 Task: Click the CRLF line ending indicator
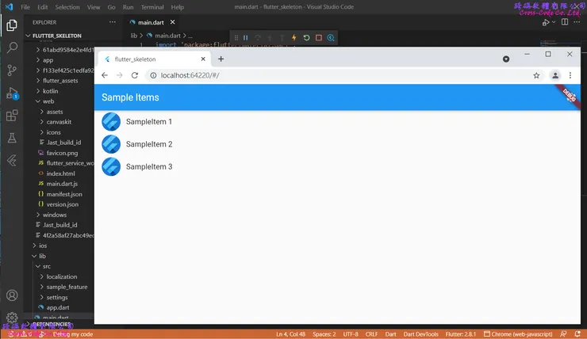point(371,334)
